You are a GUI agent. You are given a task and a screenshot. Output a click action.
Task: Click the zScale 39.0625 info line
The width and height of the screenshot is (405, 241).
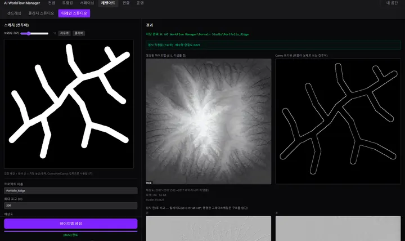click(155, 200)
